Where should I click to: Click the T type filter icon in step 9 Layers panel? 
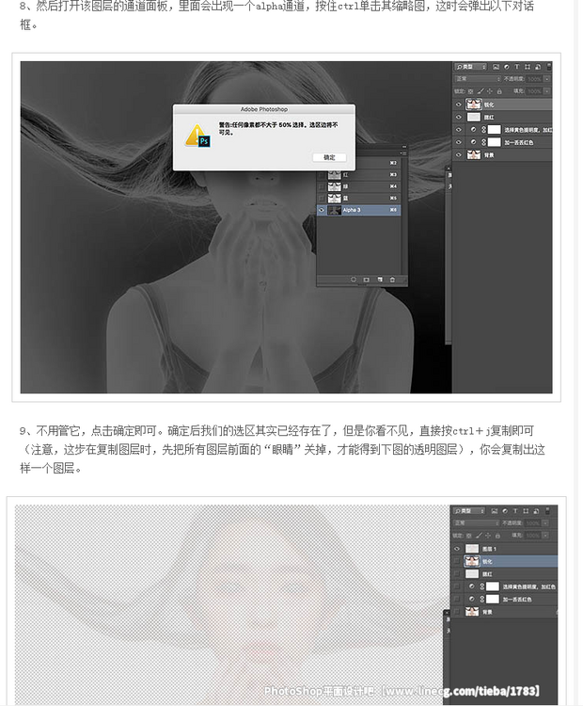[515, 510]
